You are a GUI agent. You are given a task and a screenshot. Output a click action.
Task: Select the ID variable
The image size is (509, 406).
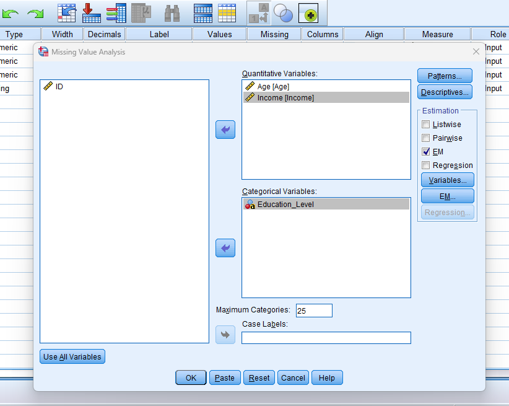59,86
